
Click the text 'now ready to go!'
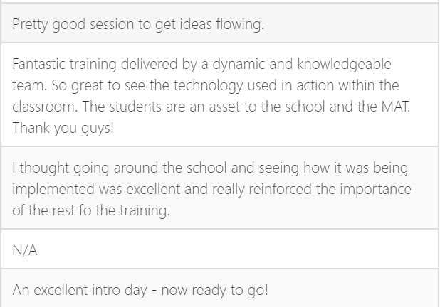tap(215, 290)
